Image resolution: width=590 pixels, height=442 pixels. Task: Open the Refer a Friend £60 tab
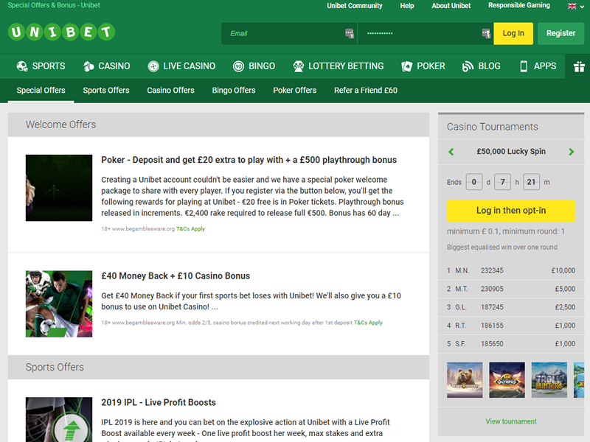(x=365, y=91)
